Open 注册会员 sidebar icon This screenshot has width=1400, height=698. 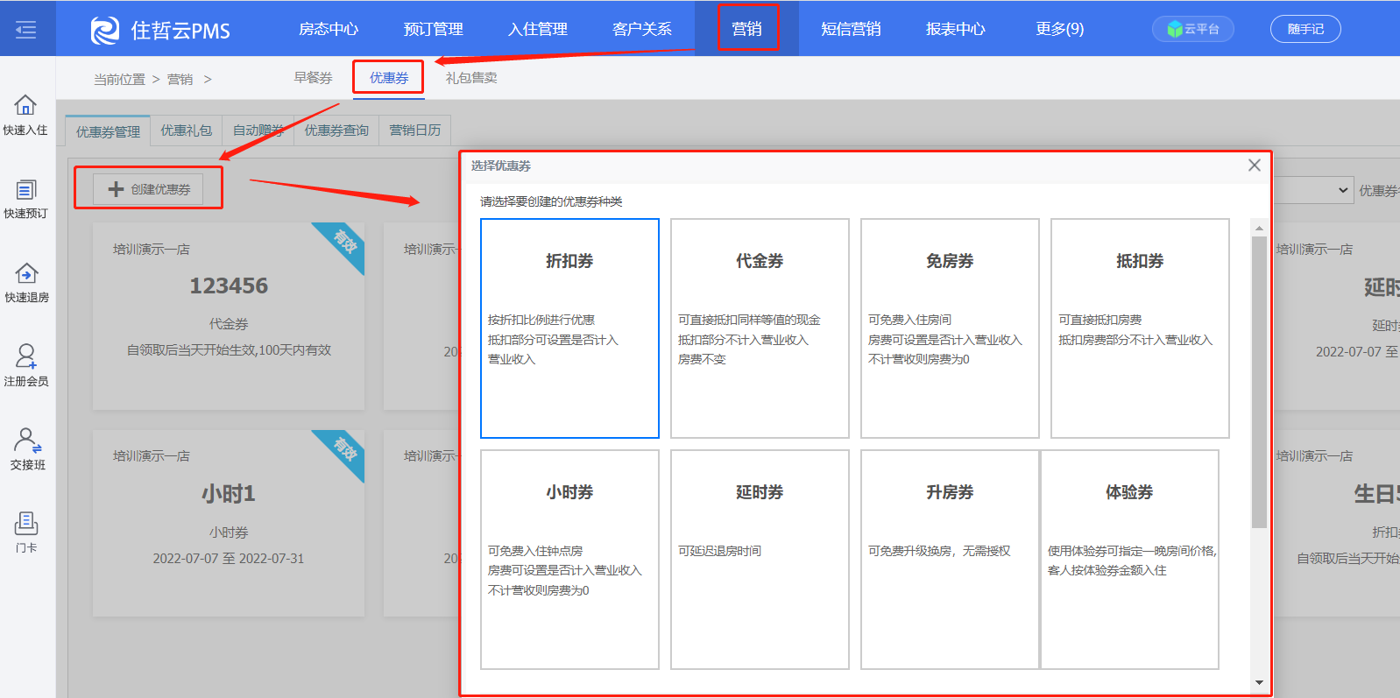click(x=25, y=356)
